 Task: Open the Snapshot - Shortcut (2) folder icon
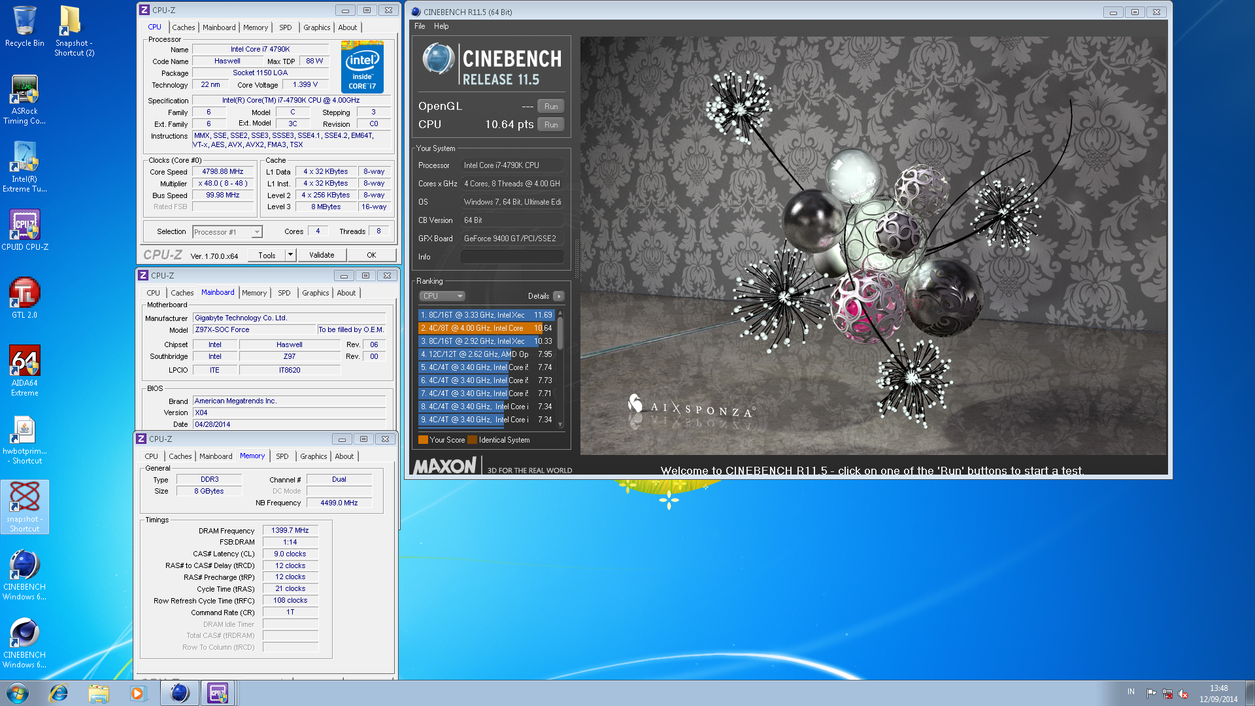74,31
